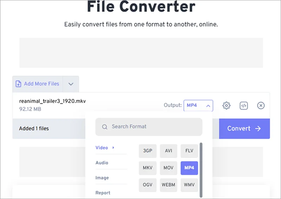Open conversion settings gear icon
The width and height of the screenshot is (281, 199).
click(226, 105)
